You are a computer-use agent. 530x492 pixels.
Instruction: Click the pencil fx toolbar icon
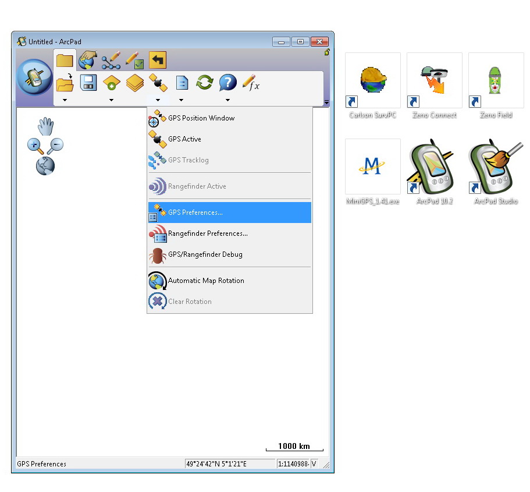251,83
